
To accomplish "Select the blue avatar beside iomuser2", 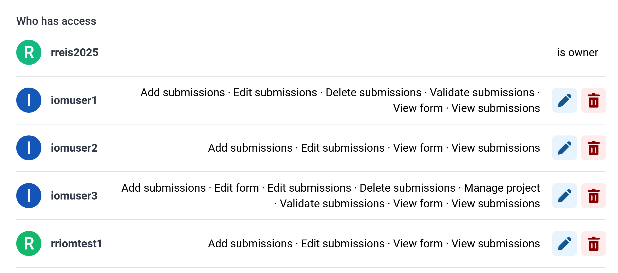I will pos(29,148).
